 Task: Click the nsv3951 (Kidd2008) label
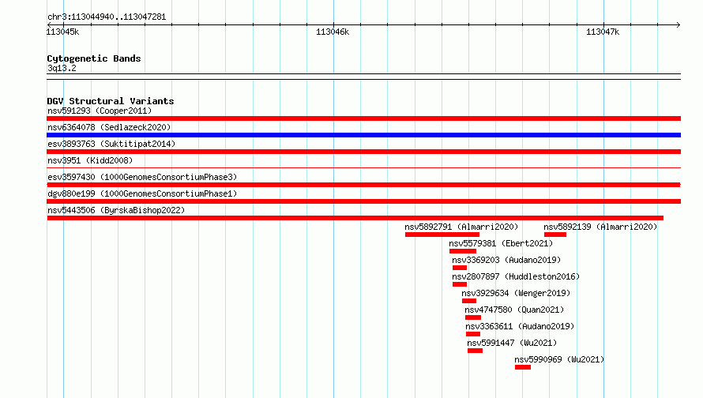point(90,160)
